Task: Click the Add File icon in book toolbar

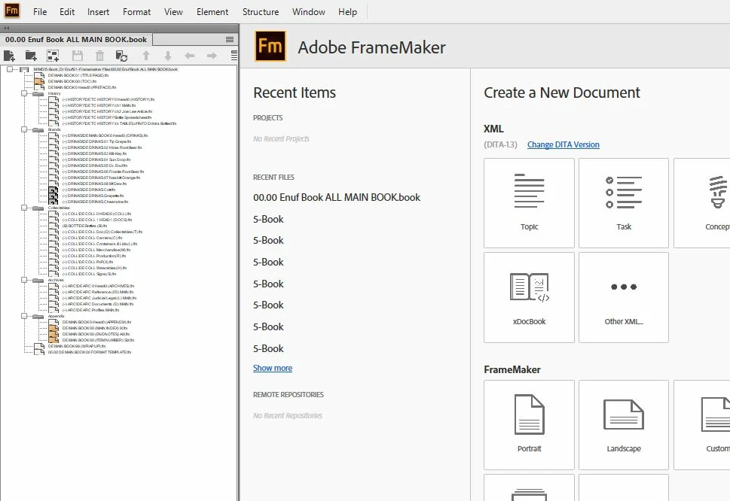Action: (9, 56)
